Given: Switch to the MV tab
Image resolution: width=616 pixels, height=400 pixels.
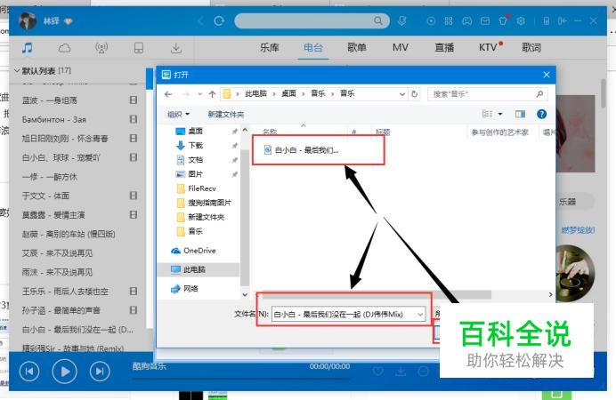Looking at the screenshot, I should coord(401,48).
